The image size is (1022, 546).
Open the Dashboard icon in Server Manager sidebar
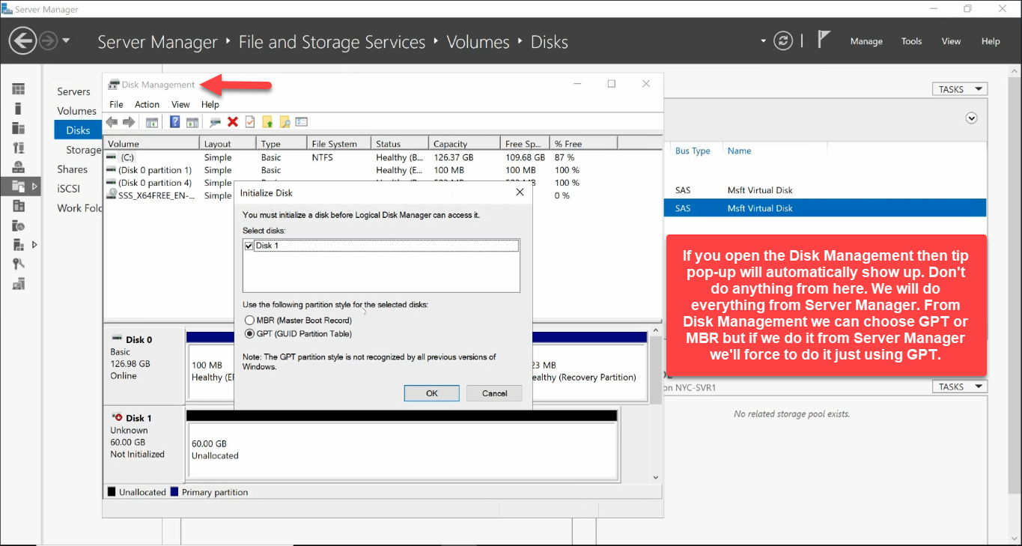[x=19, y=89]
